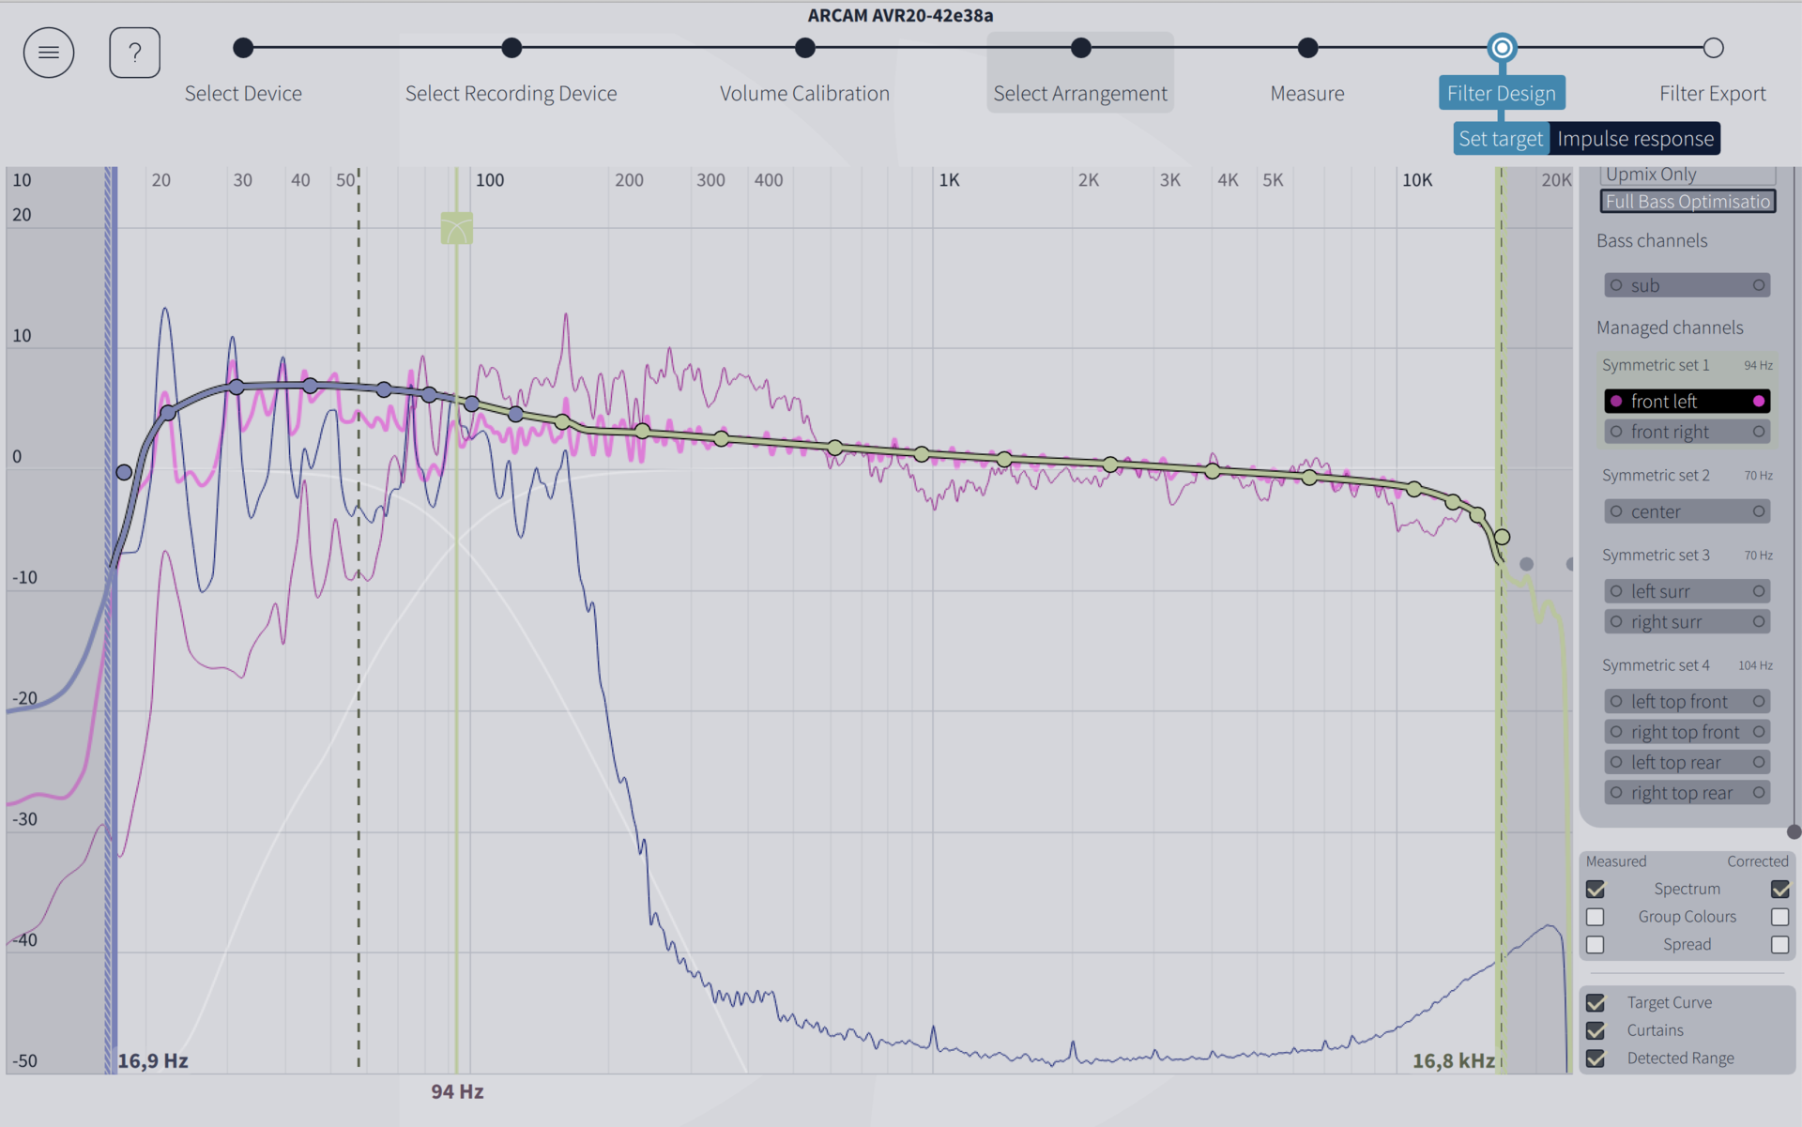Click the grey target curve end handle near 20K
The image size is (1802, 1127).
pyautogui.click(x=1527, y=564)
